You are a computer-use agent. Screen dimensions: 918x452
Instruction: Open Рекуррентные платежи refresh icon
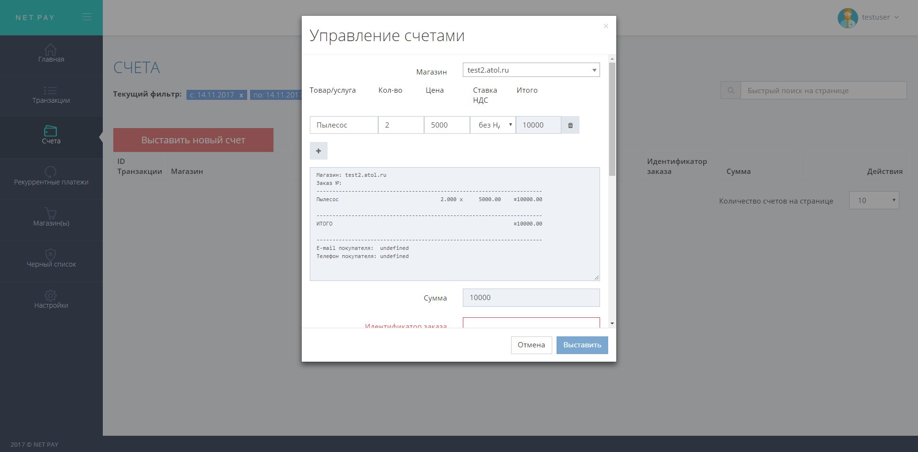(51, 172)
